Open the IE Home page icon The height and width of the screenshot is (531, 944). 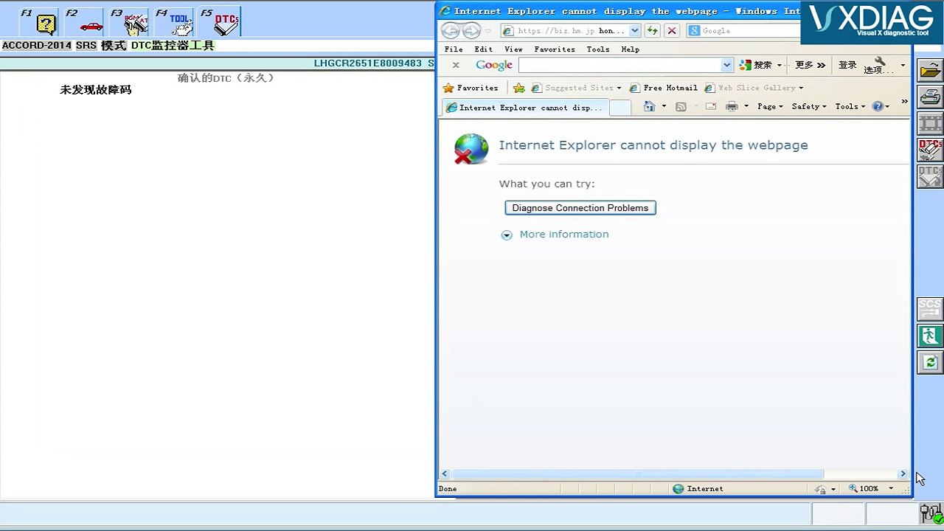click(649, 107)
